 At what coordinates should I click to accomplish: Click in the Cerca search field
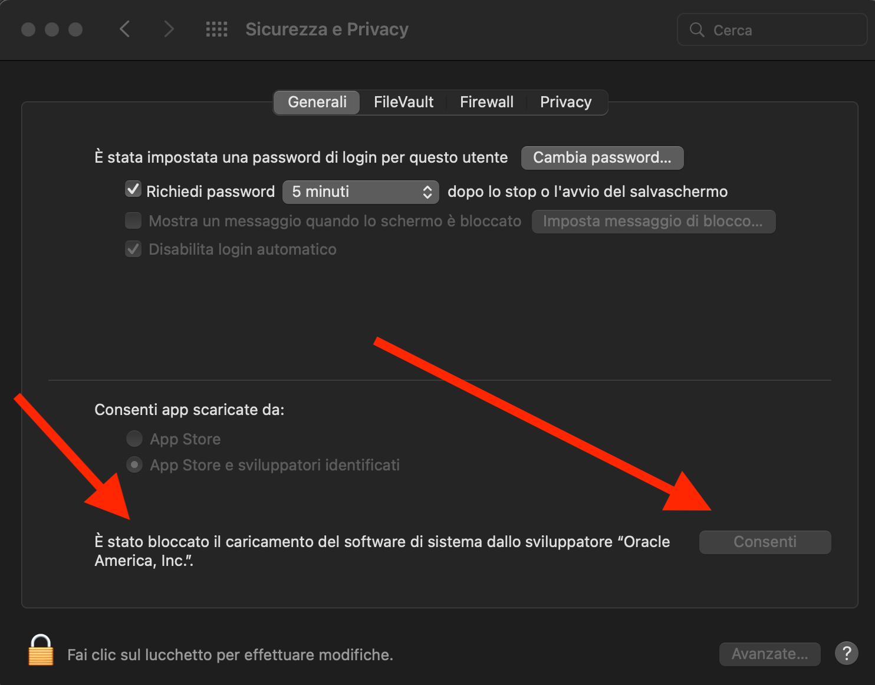coord(772,29)
